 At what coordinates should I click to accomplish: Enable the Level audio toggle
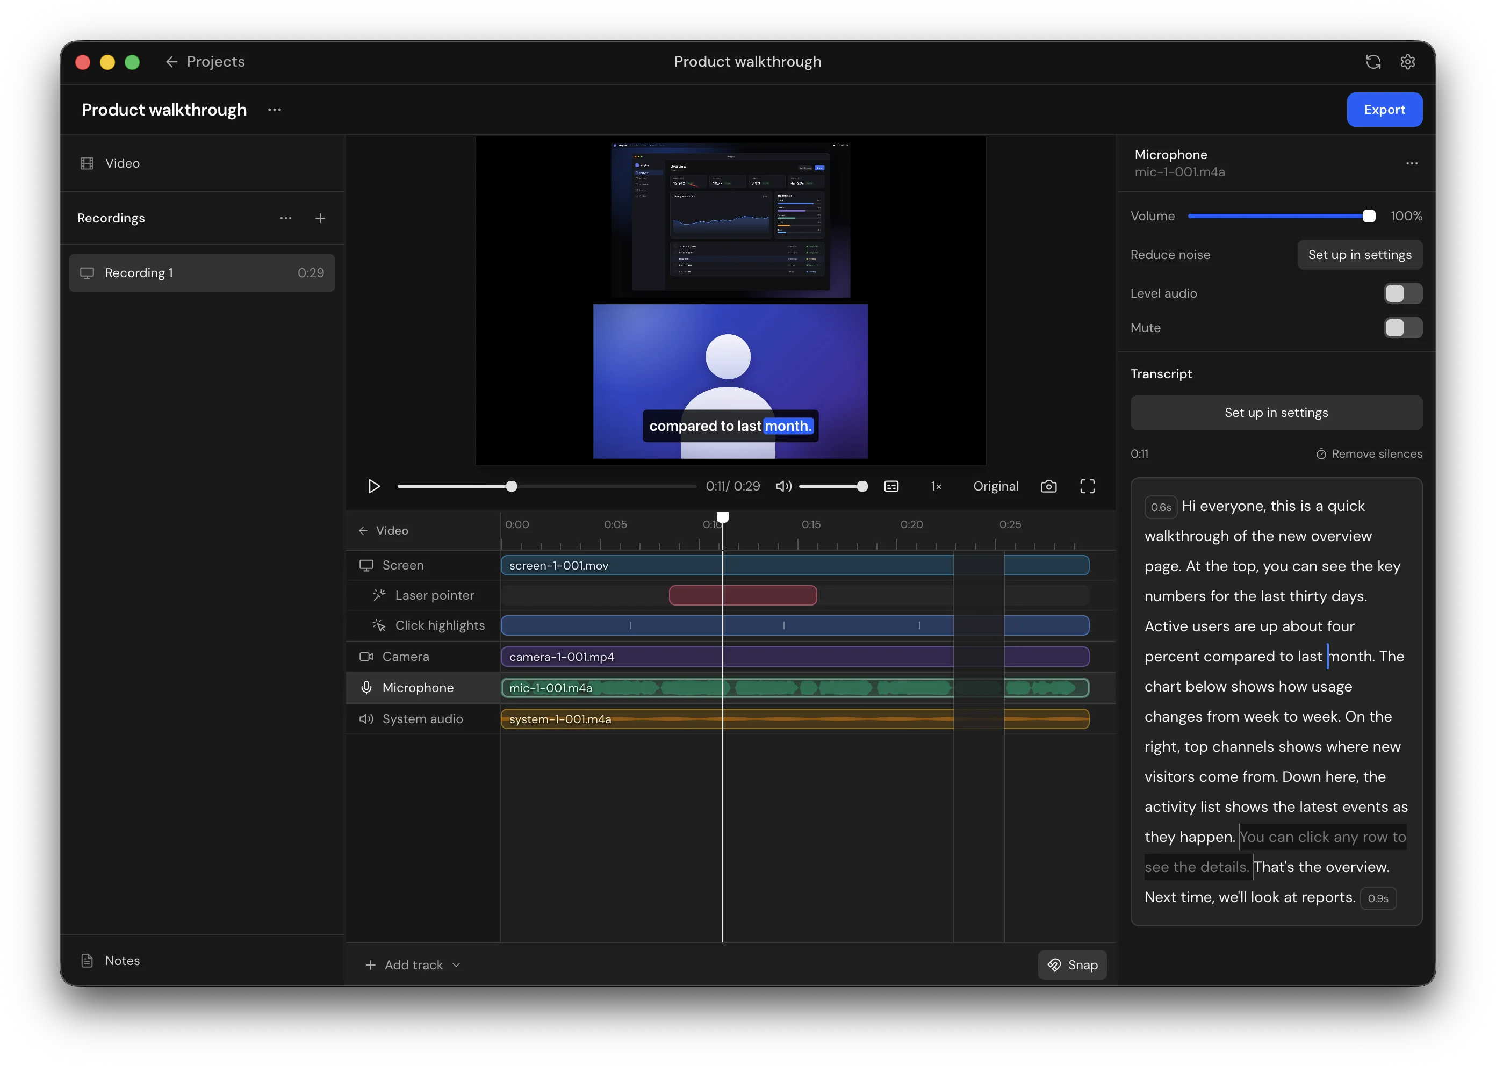click(1403, 293)
